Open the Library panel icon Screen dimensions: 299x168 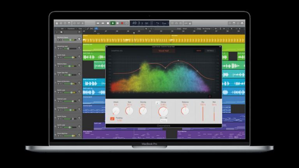57,23
